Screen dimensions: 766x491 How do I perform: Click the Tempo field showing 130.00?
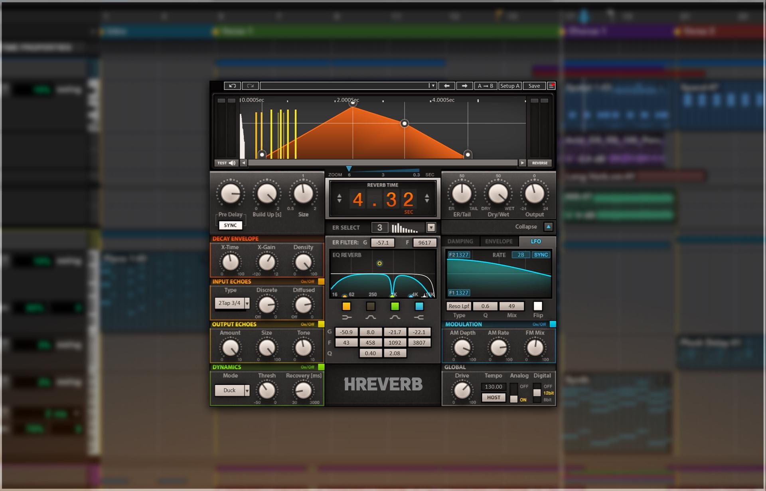point(494,387)
